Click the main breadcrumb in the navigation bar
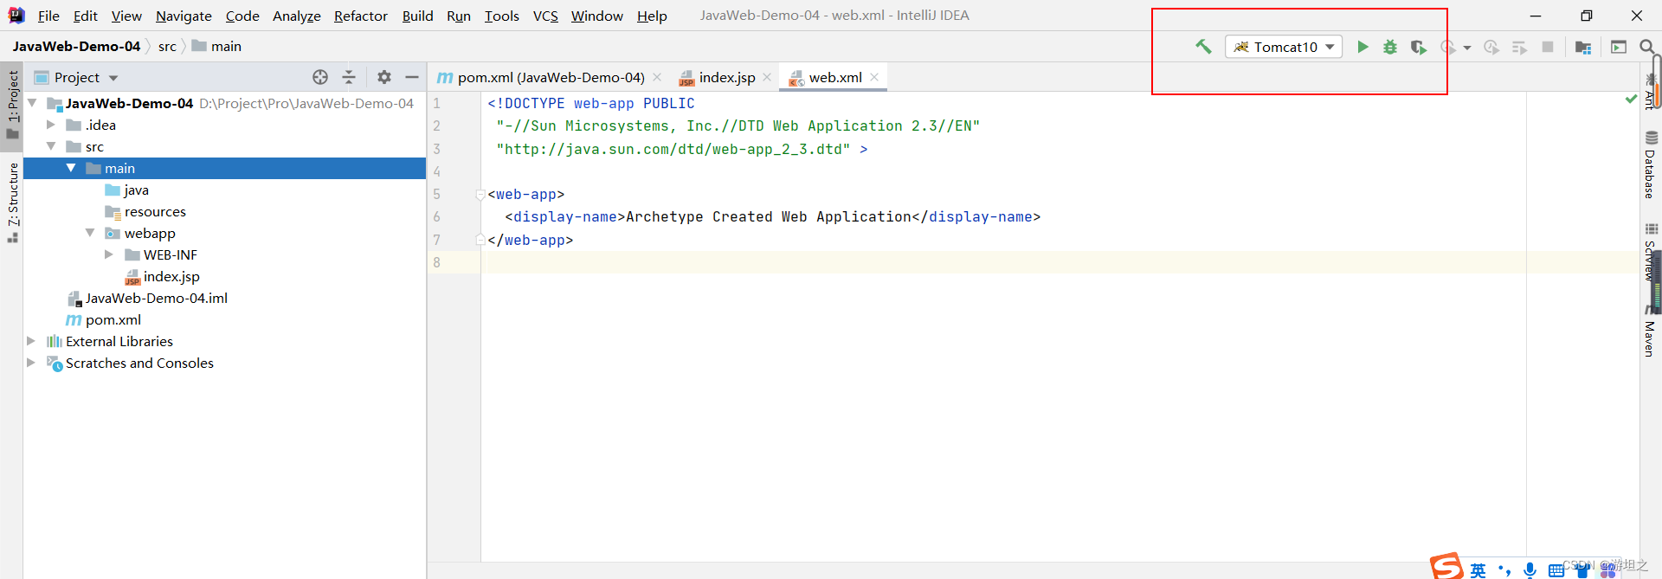The image size is (1662, 579). (x=216, y=46)
